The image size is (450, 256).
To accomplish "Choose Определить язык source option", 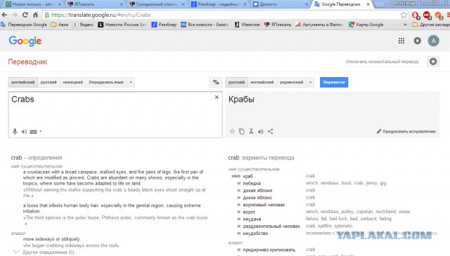I will [x=106, y=82].
